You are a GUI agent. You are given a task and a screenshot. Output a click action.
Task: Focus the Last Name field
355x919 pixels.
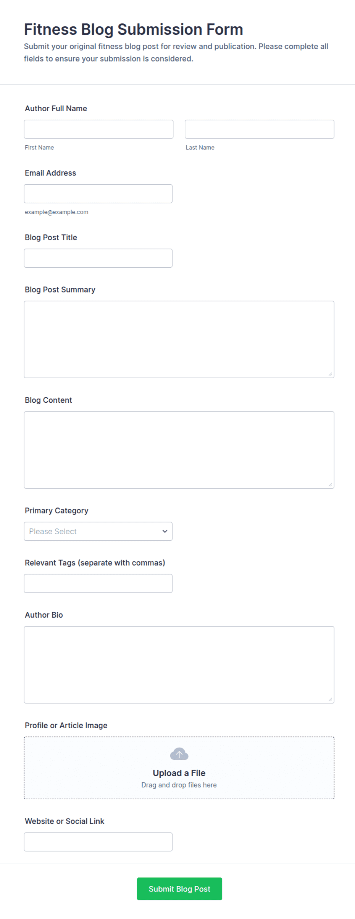click(x=260, y=129)
